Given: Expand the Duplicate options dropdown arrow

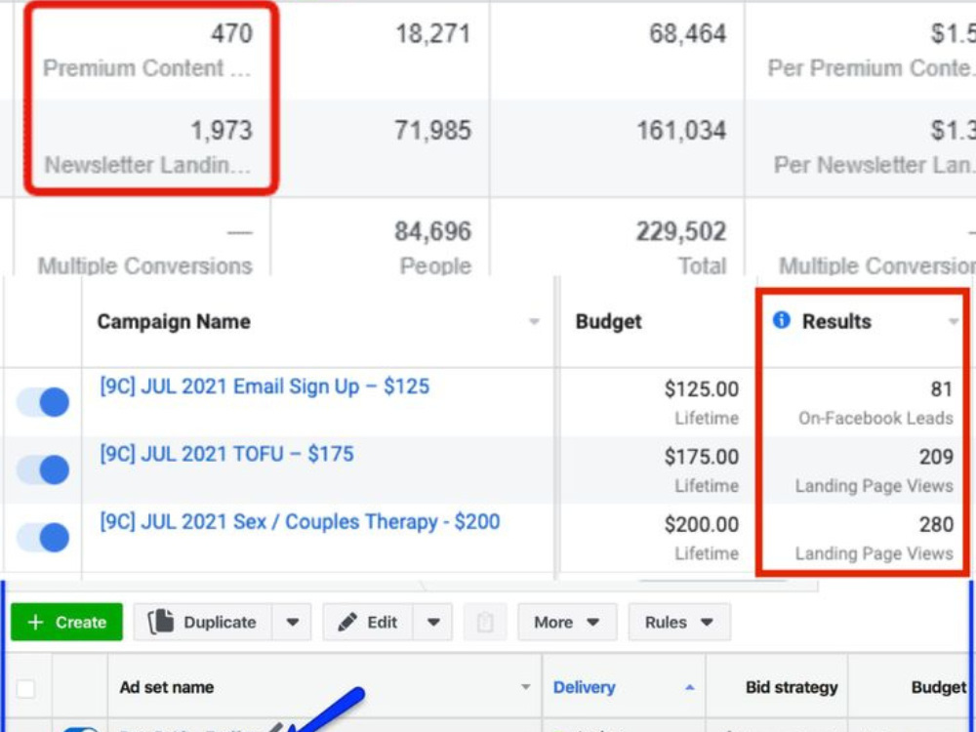Looking at the screenshot, I should coord(292,622).
